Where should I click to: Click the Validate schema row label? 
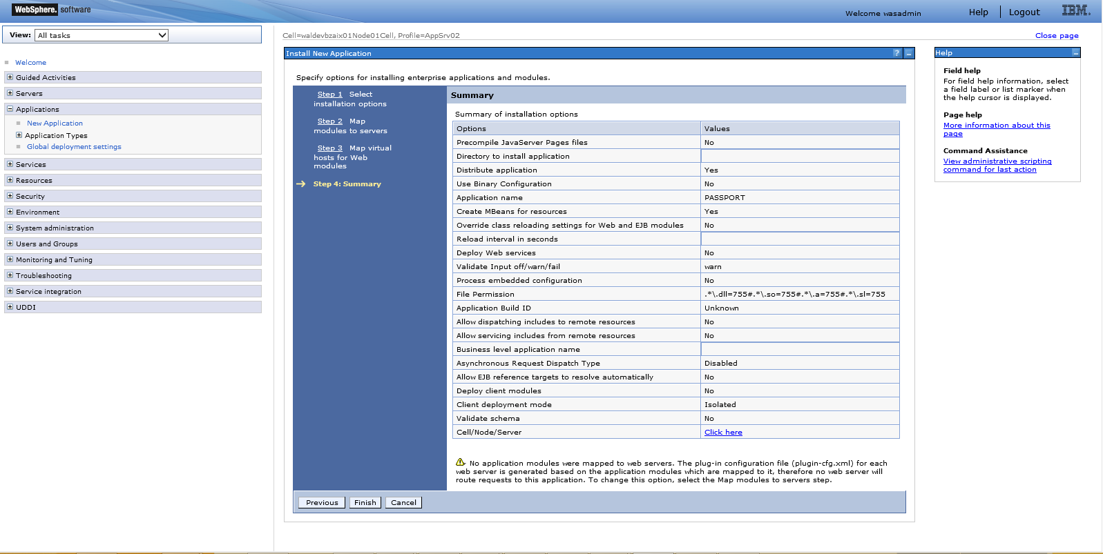pos(488,419)
